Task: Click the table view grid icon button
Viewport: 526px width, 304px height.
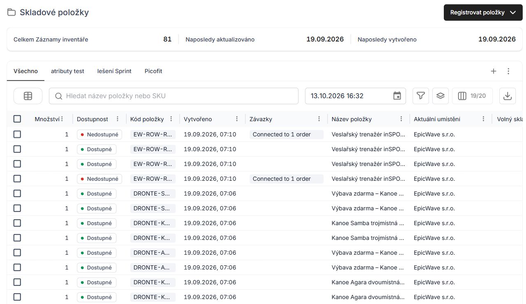Action: pyautogui.click(x=28, y=96)
